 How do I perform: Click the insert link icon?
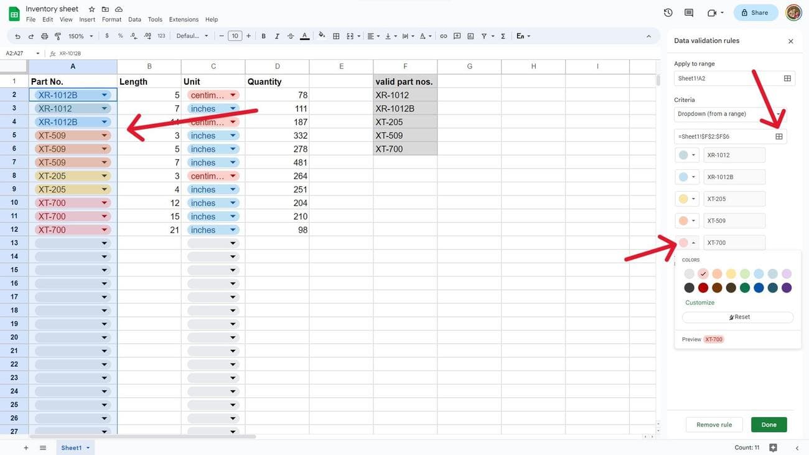[443, 36]
